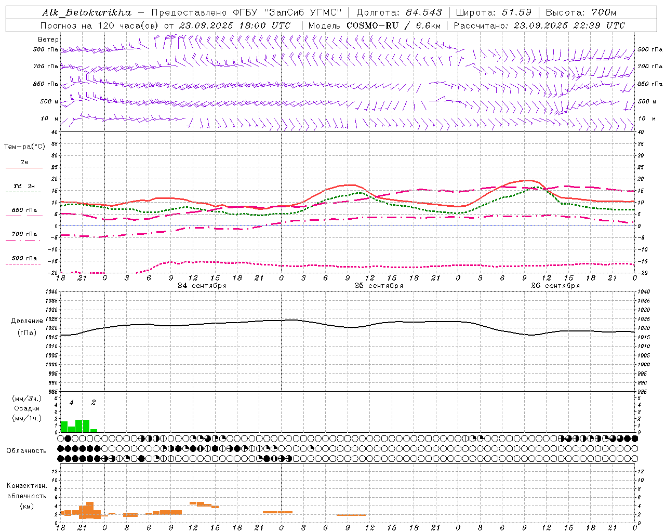The image size is (665, 532).
Task: Click the first green precipitation bar
Action: 64,427
